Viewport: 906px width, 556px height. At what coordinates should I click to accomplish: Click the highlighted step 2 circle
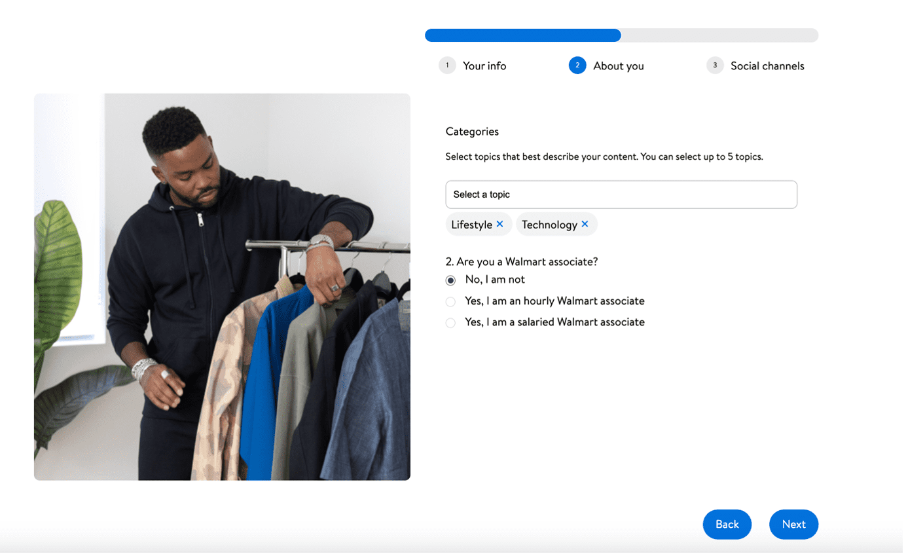(x=577, y=65)
